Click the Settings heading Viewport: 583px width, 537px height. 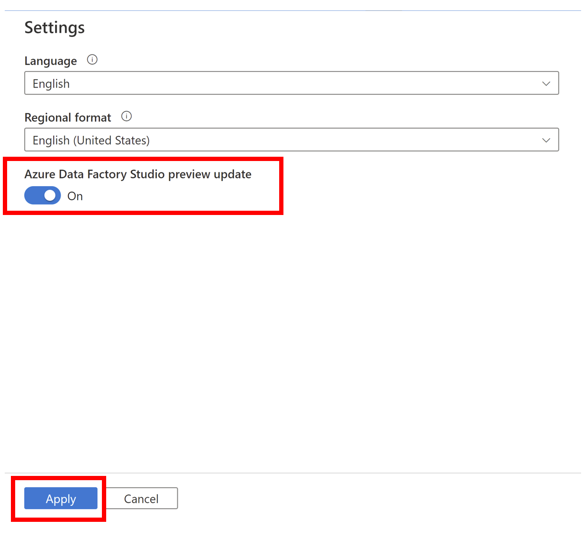click(55, 27)
